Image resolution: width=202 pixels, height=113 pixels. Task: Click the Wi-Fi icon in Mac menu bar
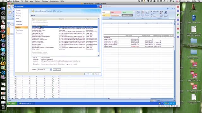tap(170, 1)
